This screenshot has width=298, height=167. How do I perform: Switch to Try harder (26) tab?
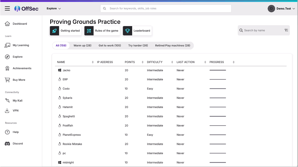point(138,46)
